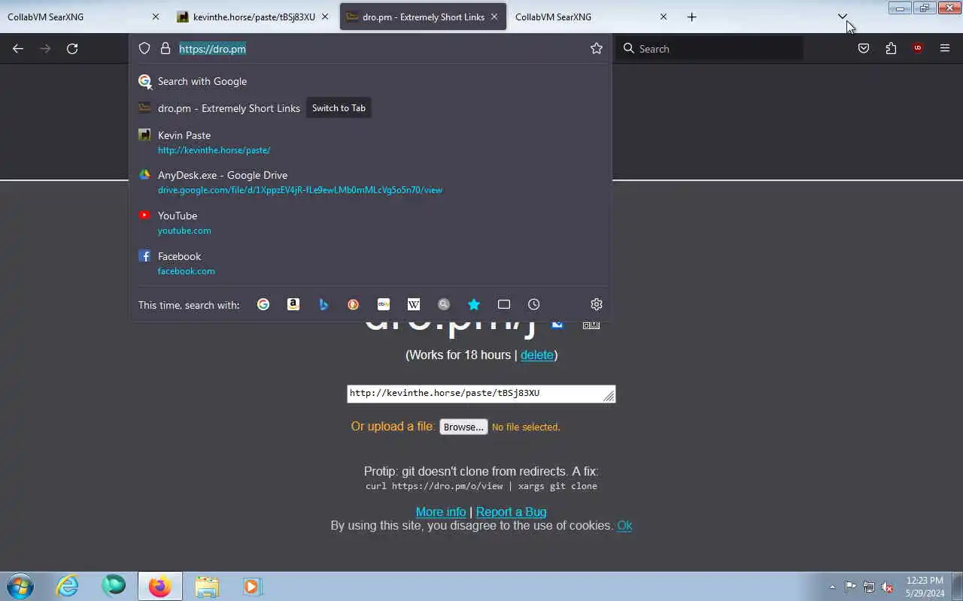The image size is (963, 601).
Task: Open a new tab with the plus button
Action: (x=692, y=17)
